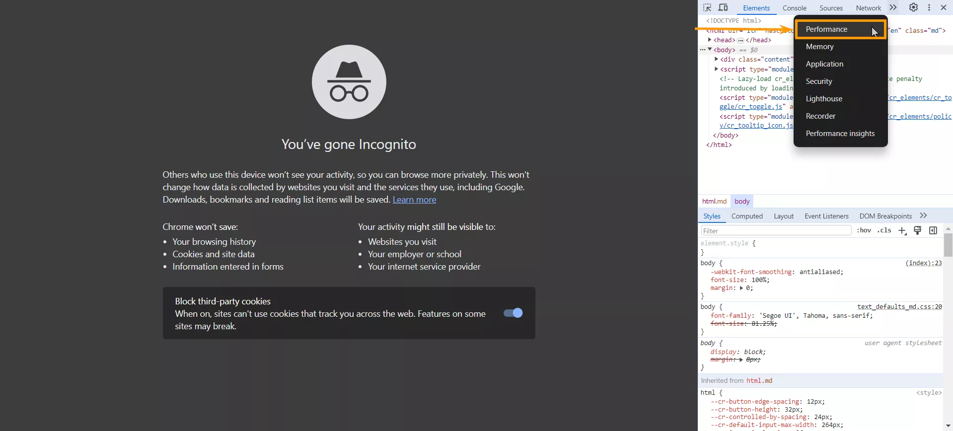The width and height of the screenshot is (953, 431).
Task: Close the DevTools panel
Action: 944,7
